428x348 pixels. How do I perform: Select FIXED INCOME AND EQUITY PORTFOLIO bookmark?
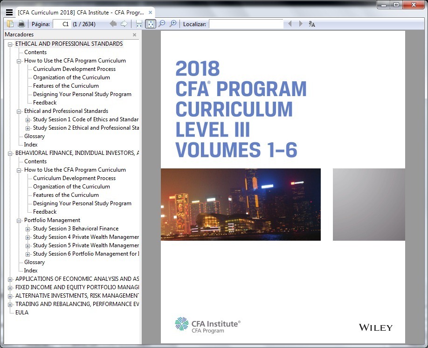coord(77,287)
